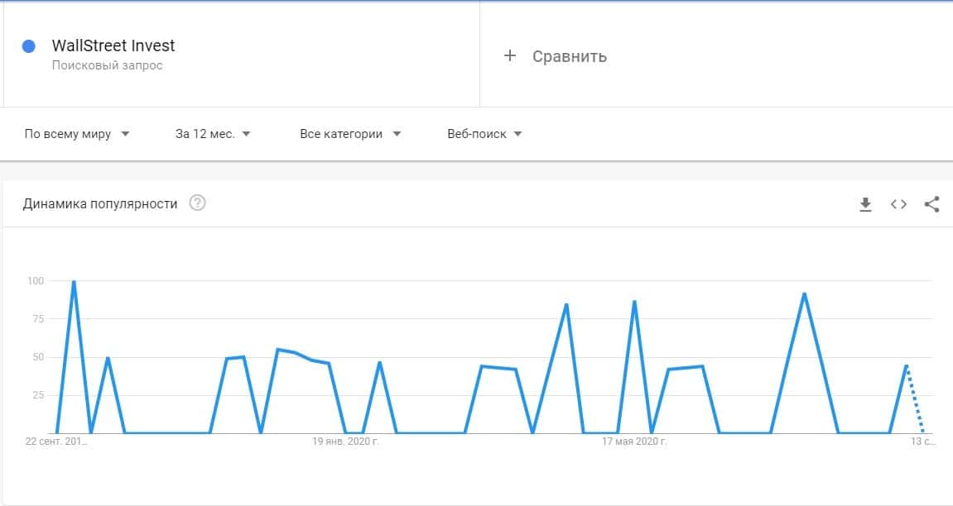Open help icon beside Динамика популярности
The width and height of the screenshot is (953, 506).
197,203
